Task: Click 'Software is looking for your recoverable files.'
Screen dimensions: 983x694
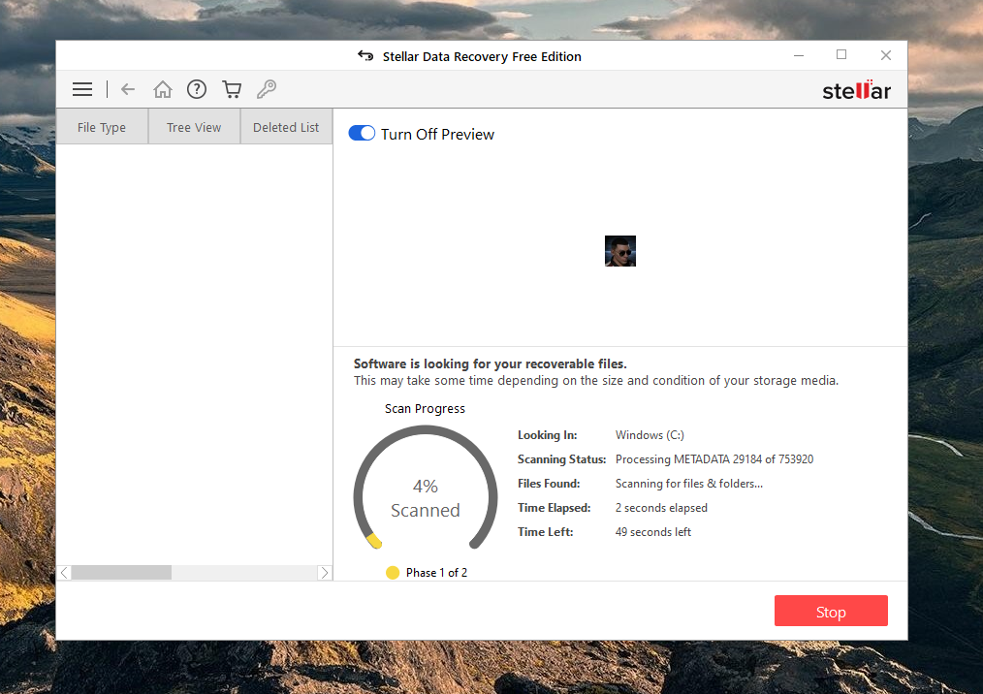Action: (x=491, y=363)
